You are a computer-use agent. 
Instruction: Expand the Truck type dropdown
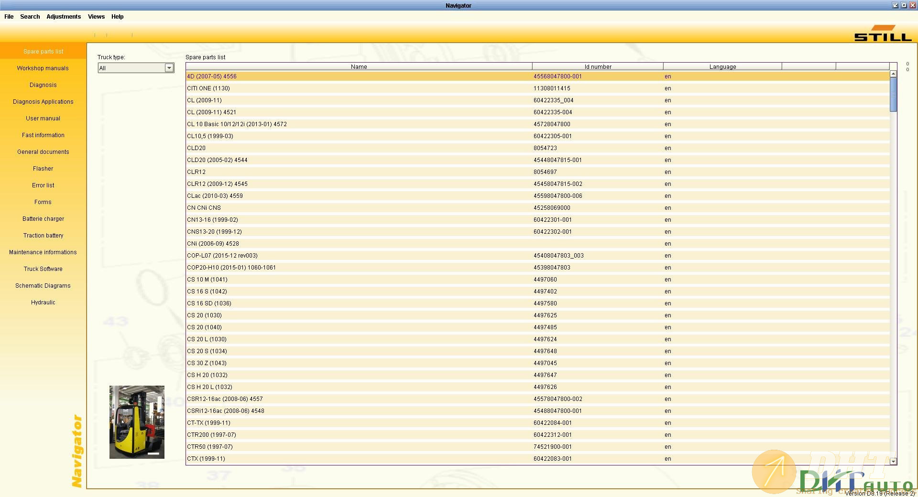[169, 68]
